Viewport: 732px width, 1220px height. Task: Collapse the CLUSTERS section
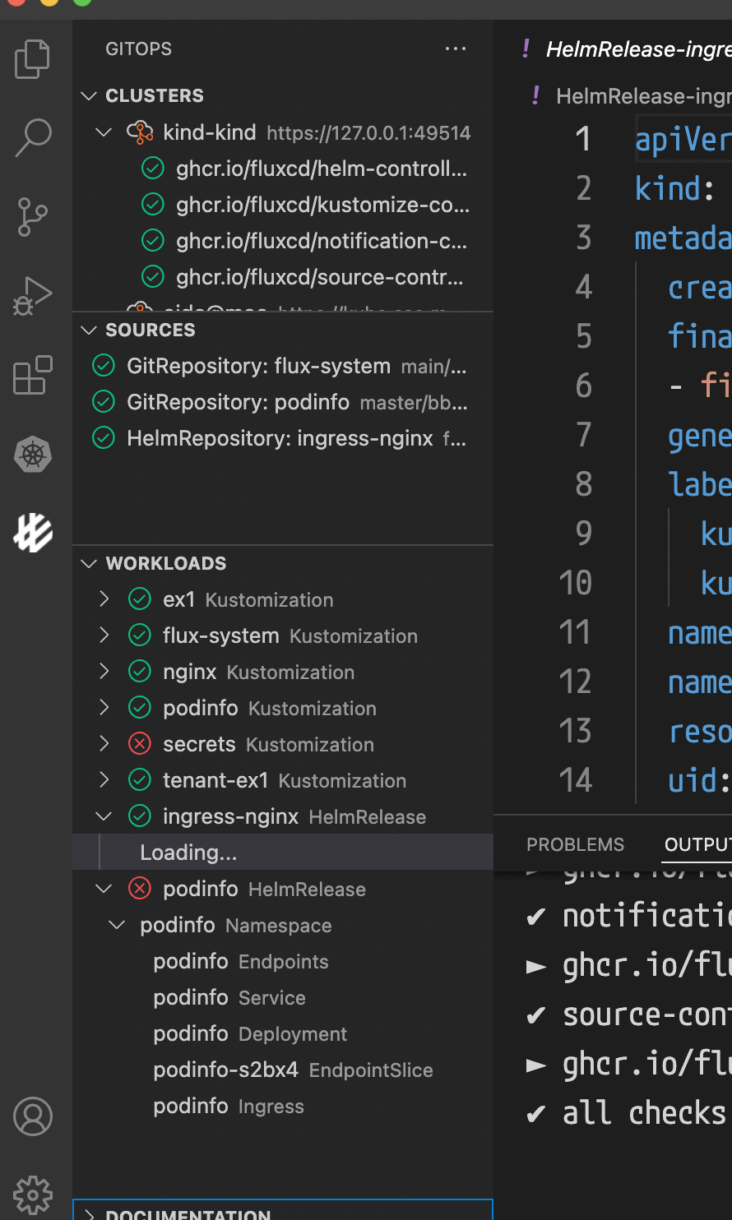pyautogui.click(x=89, y=95)
